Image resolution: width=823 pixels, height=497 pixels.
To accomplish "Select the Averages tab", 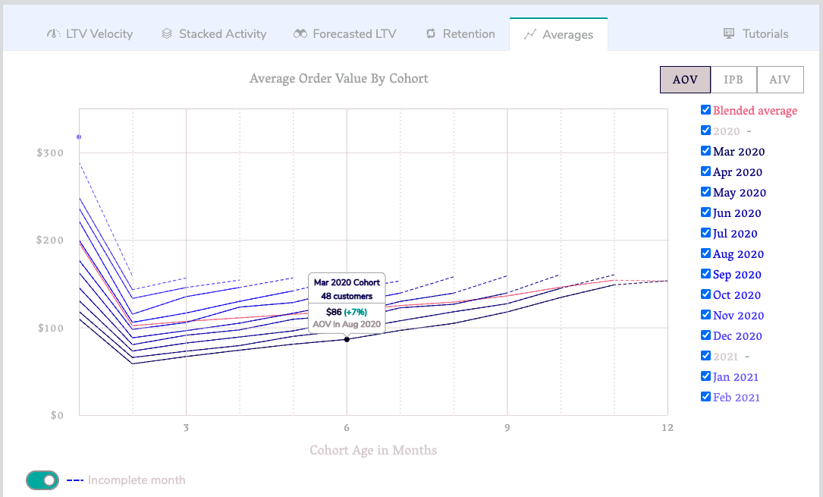I will (x=558, y=35).
